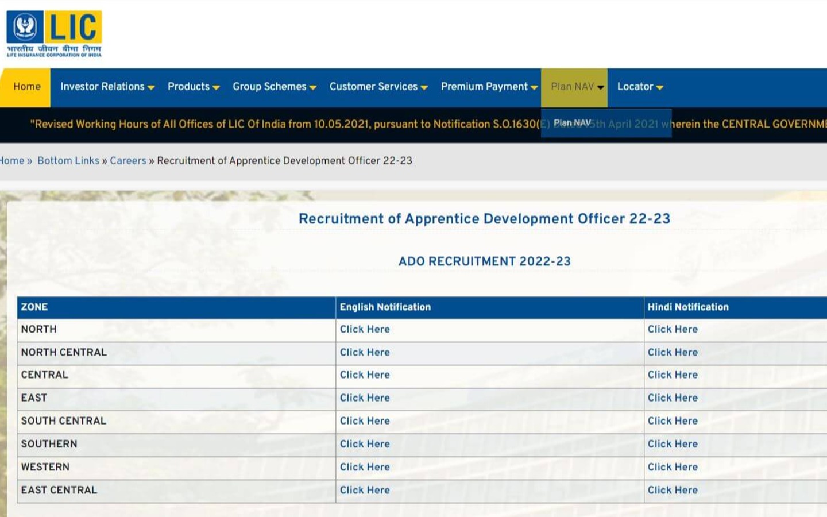Open East zone Hindi notification
Viewport: 827px width, 517px height.
(x=673, y=398)
